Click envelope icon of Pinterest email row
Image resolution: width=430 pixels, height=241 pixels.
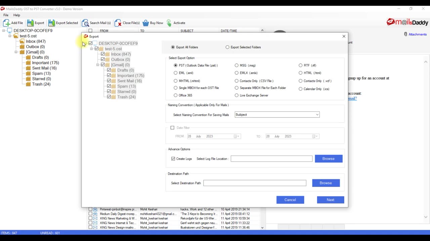click(95, 209)
